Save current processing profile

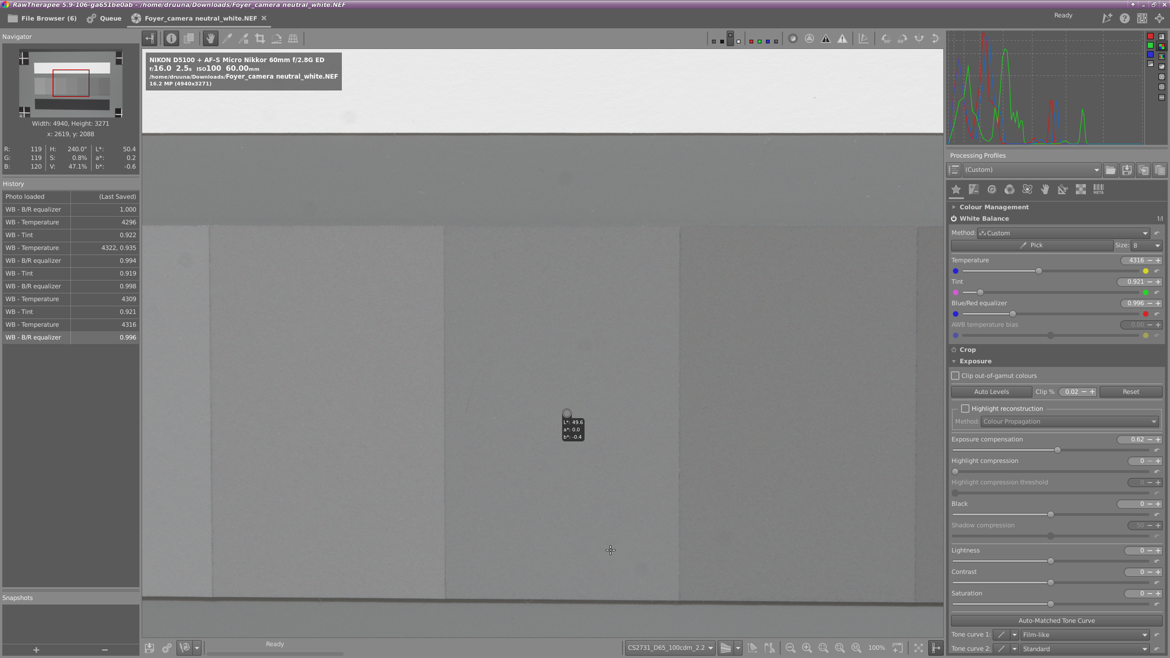click(x=1127, y=170)
